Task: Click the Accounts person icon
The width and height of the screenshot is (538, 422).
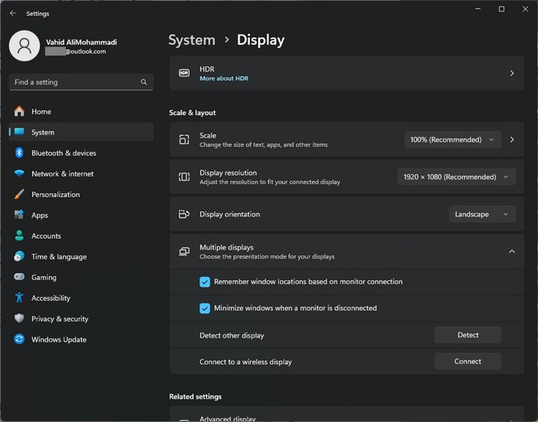Action: [x=19, y=235]
